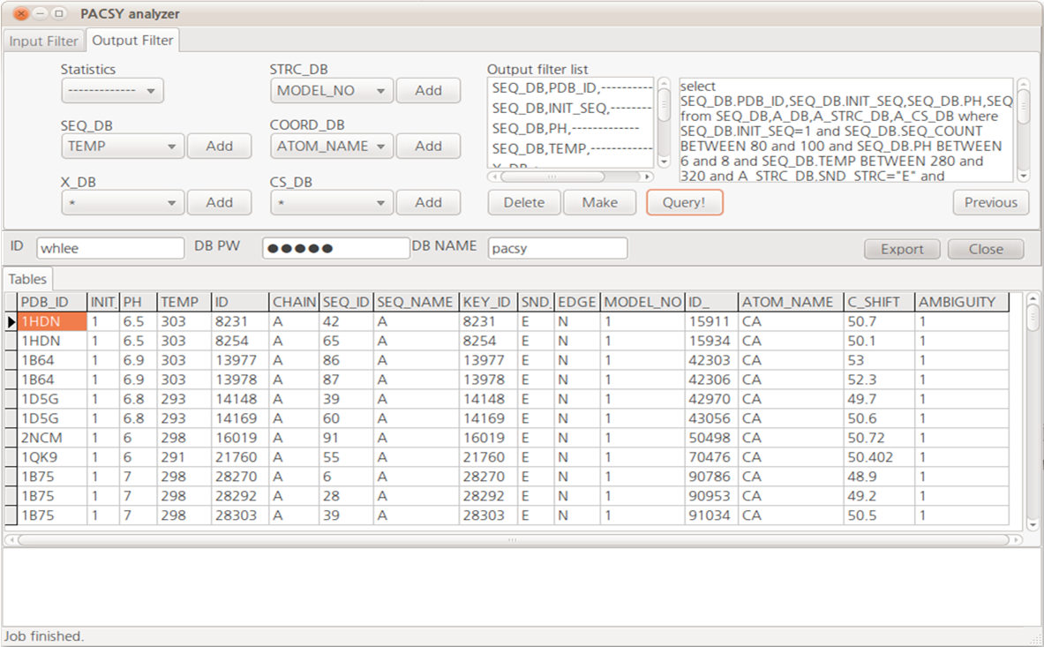This screenshot has width=1044, height=647.
Task: Click the KEY_ID cell 28292
Action: click(489, 496)
